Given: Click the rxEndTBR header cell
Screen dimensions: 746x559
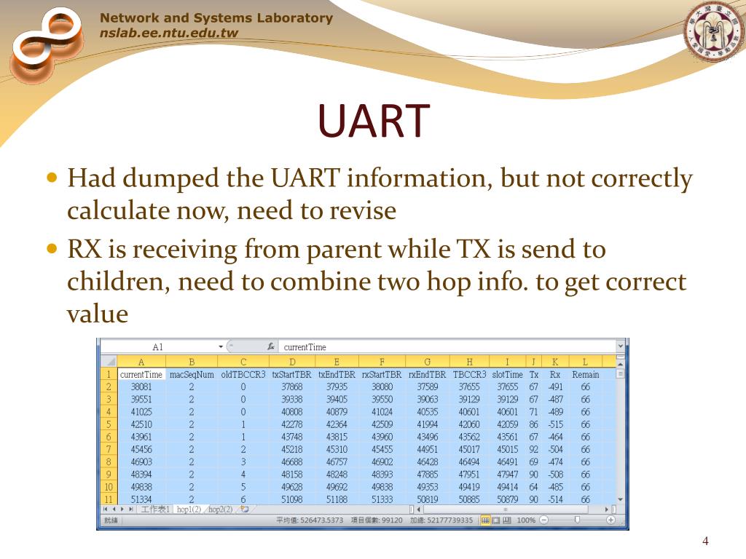Looking at the screenshot, I should 427,375.
